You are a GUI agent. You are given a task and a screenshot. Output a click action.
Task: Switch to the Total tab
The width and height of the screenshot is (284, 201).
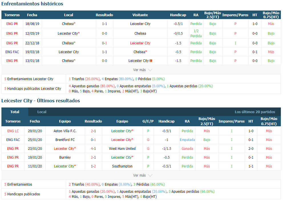(x=15, y=112)
